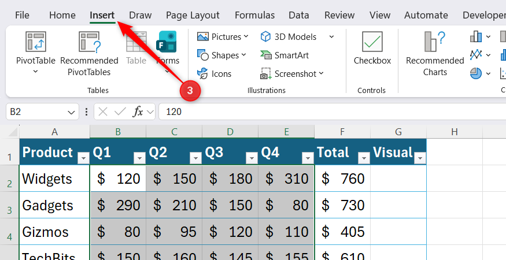The image size is (506, 260).
Task: Confirm formula bar entry checkmark
Action: 120,112
